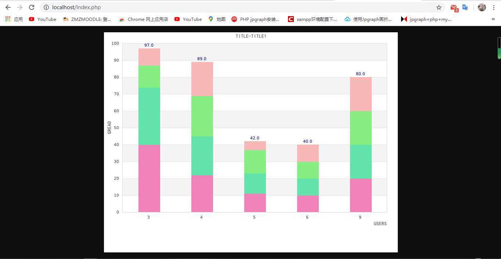The width and height of the screenshot is (501, 259).
Task: Click the x-axis tick label 4
Action: [201, 217]
